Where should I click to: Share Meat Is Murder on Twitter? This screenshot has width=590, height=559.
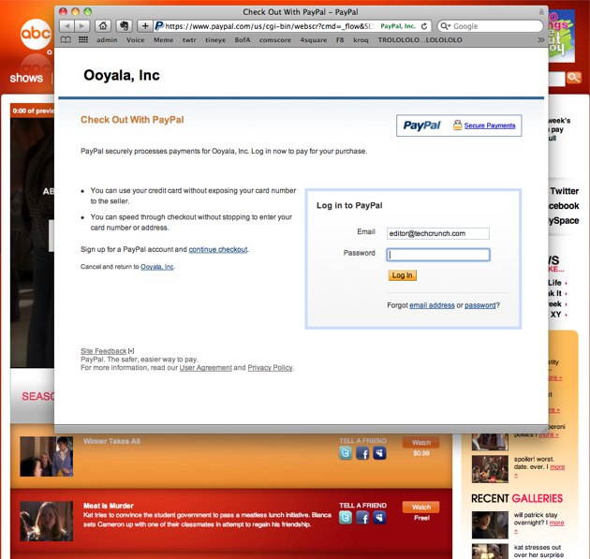pos(346,518)
